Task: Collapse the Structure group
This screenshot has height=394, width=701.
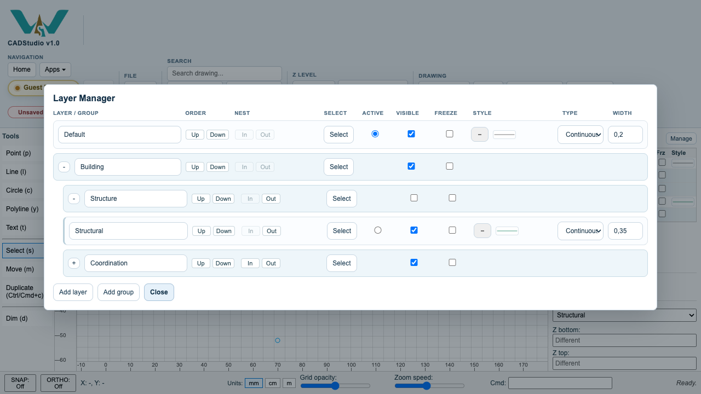Action: (x=74, y=199)
